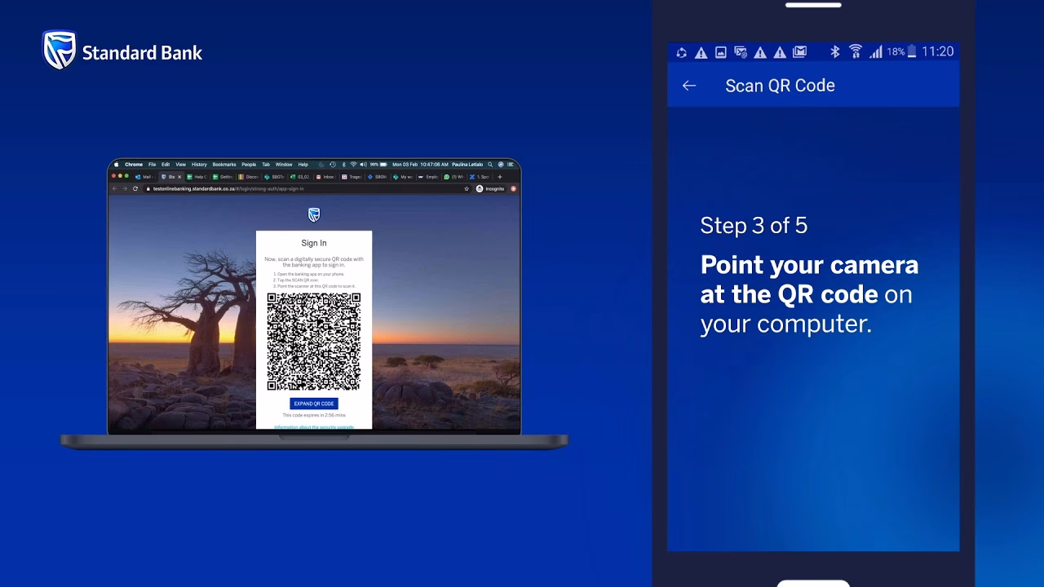Switch to the Help C tab in Chrome
This screenshot has width=1044, height=587.
point(197,177)
